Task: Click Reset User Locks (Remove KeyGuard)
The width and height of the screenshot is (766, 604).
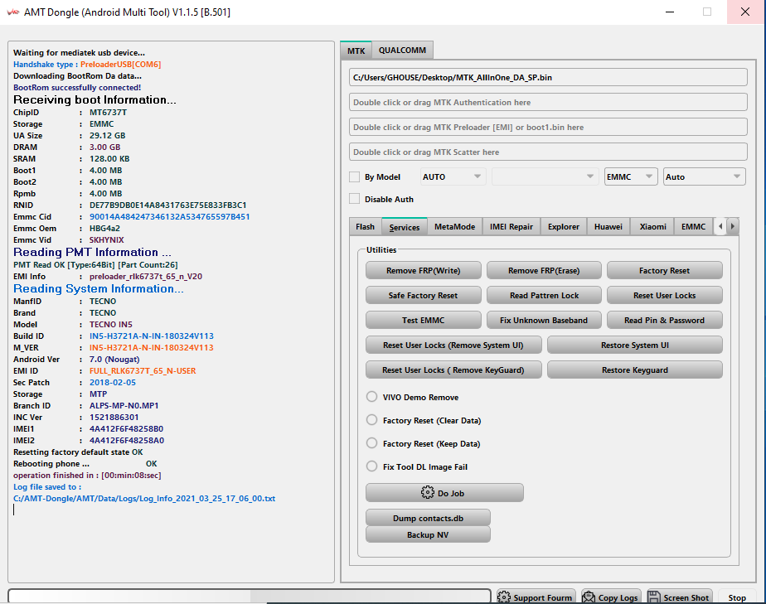Action: click(453, 370)
